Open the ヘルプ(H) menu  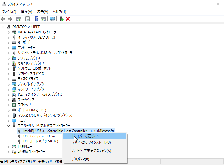[x=59, y=12]
